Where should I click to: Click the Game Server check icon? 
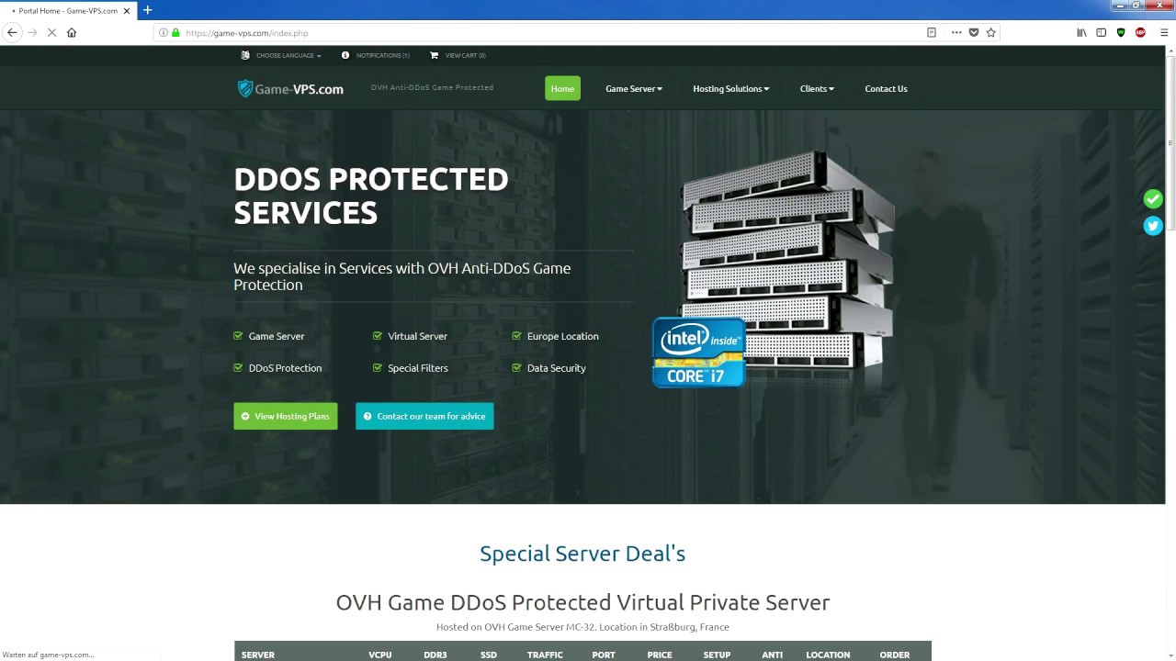(x=238, y=336)
